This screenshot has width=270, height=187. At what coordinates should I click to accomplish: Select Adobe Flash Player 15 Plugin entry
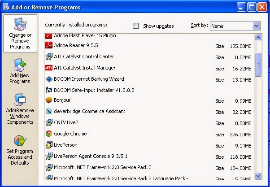[x=149, y=36]
